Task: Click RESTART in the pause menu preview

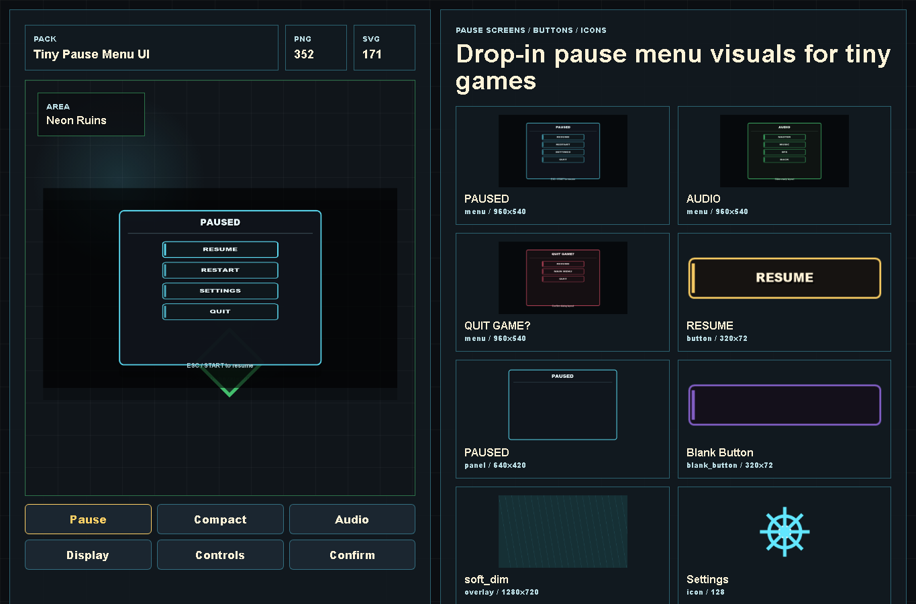Action: pyautogui.click(x=220, y=270)
